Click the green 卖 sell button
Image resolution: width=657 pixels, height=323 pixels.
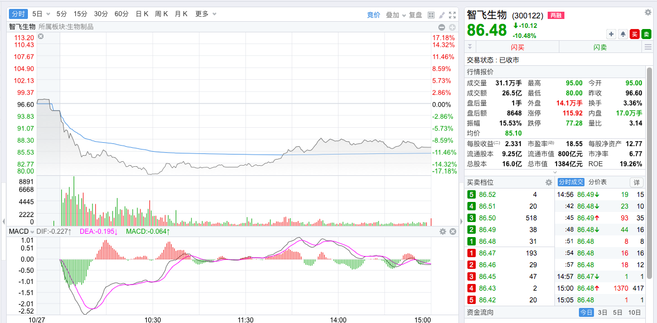pyautogui.click(x=646, y=35)
